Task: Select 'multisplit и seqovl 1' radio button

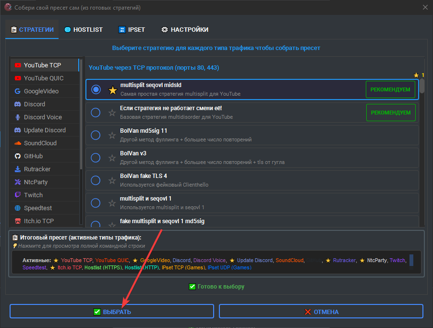Action: pyautogui.click(x=96, y=203)
